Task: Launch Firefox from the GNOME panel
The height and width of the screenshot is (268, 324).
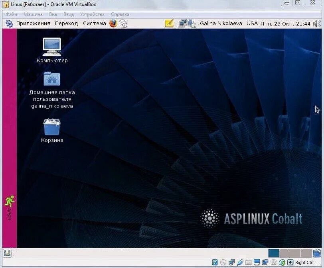Action: [113, 23]
